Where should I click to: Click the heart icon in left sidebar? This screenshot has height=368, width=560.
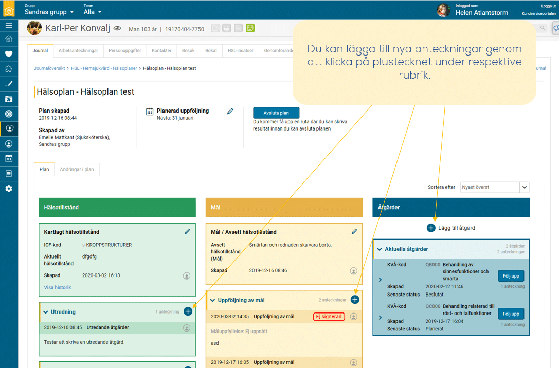pos(9,53)
